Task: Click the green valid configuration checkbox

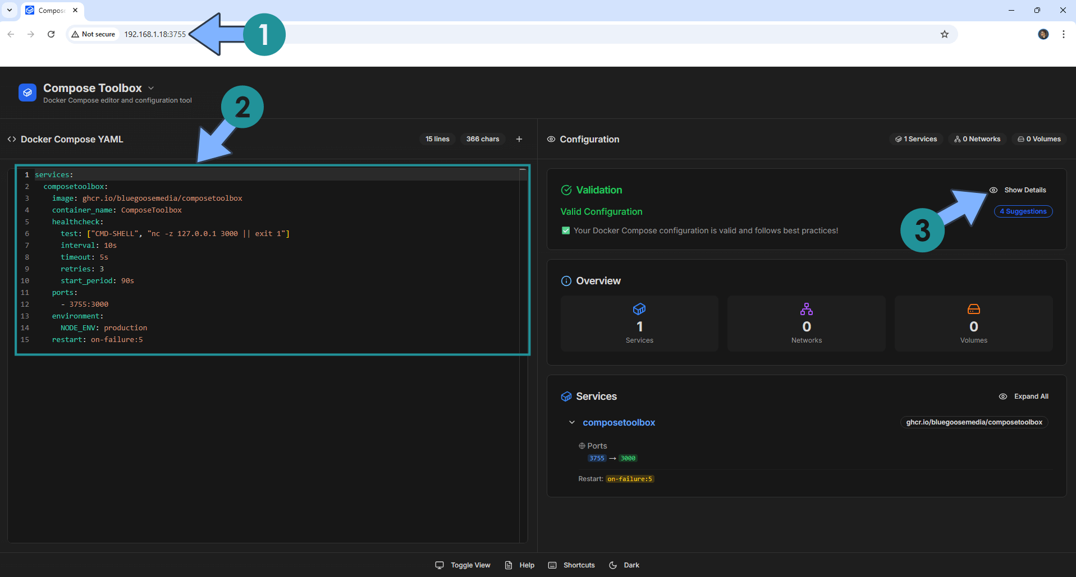Action: [566, 230]
